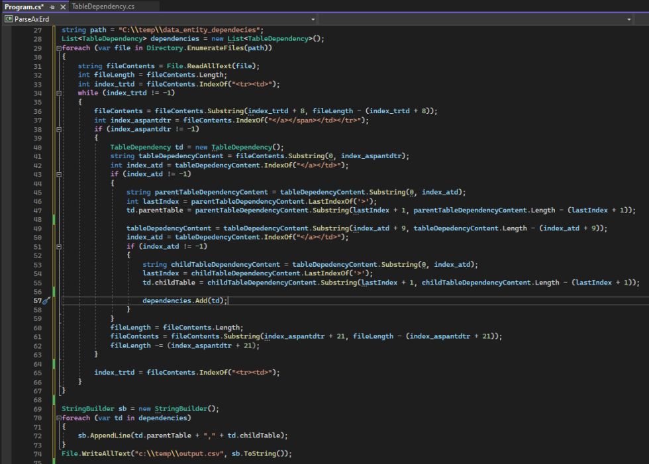Image resolution: width=649 pixels, height=464 pixels.
Task: Toggle breakpoint in margin beside line 57
Action: click(7, 301)
